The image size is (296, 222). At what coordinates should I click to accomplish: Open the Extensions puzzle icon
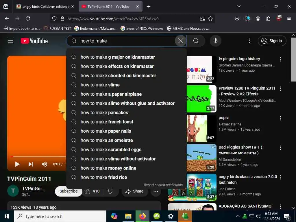click(268, 18)
